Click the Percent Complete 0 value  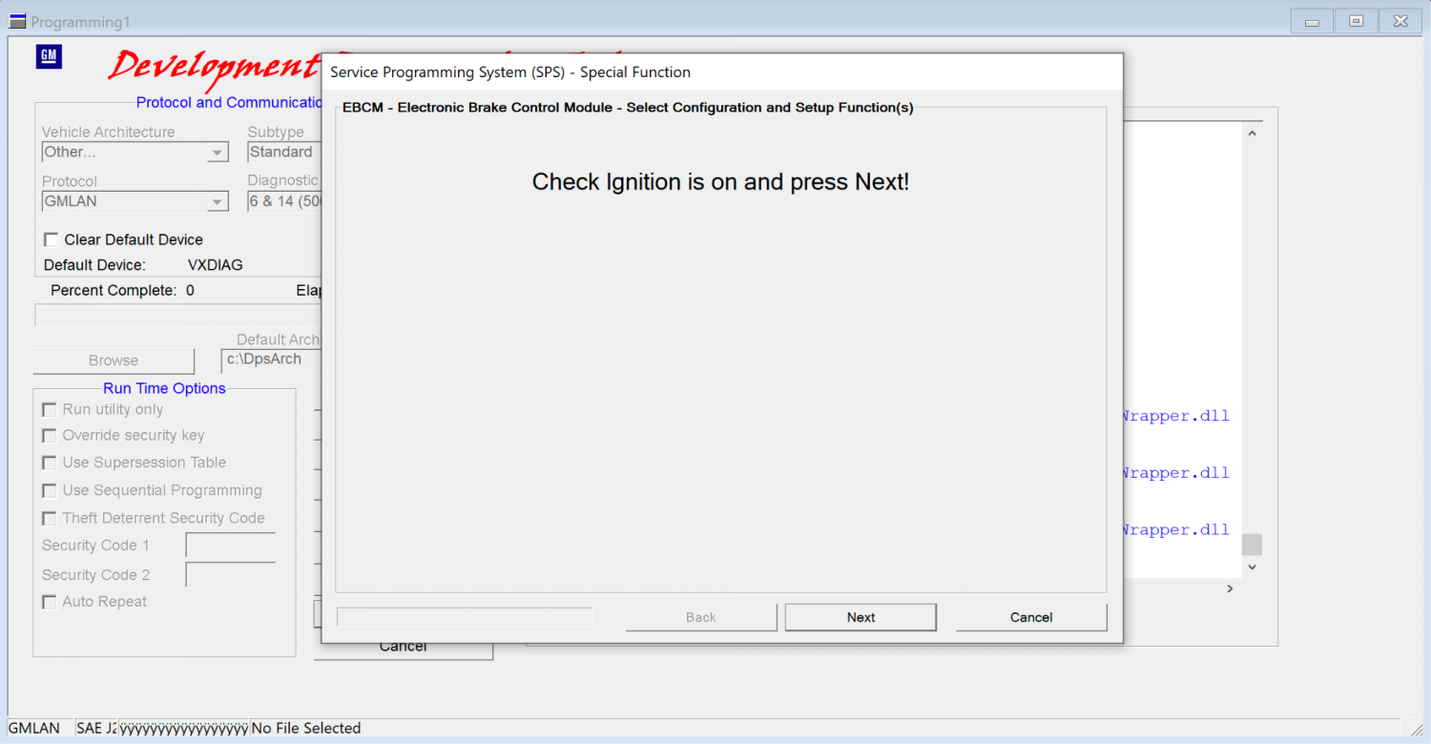190,290
